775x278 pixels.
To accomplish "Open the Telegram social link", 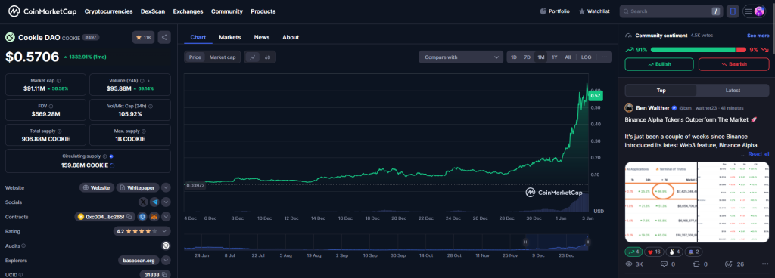I will [154, 202].
